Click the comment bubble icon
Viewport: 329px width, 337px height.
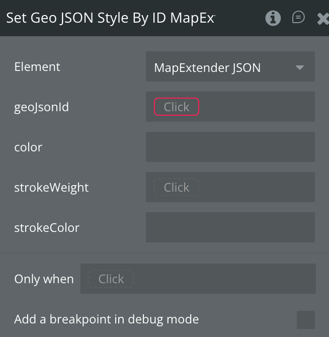(x=298, y=18)
